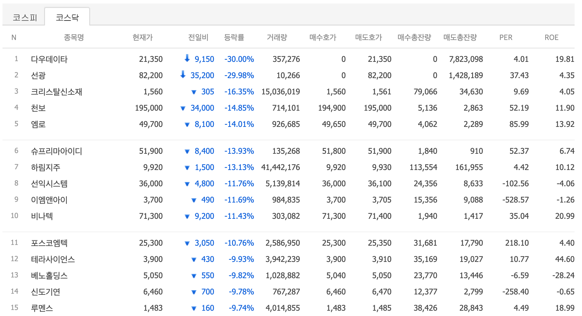This screenshot has width=582, height=316.
Task: Open 하림지주 stock link
Action: pyautogui.click(x=46, y=167)
